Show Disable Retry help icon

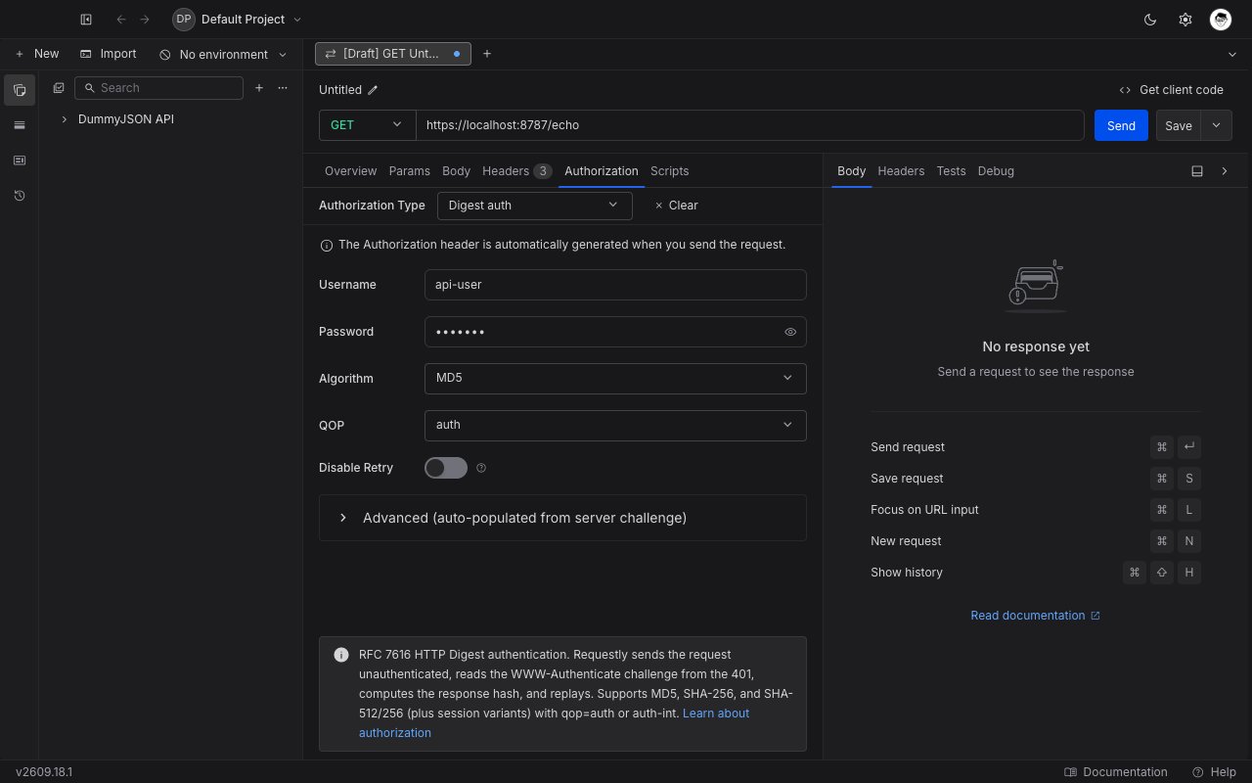[481, 468]
